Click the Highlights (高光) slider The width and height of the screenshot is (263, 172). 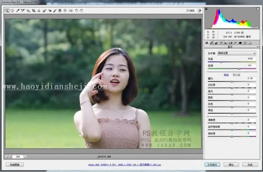tap(232, 94)
